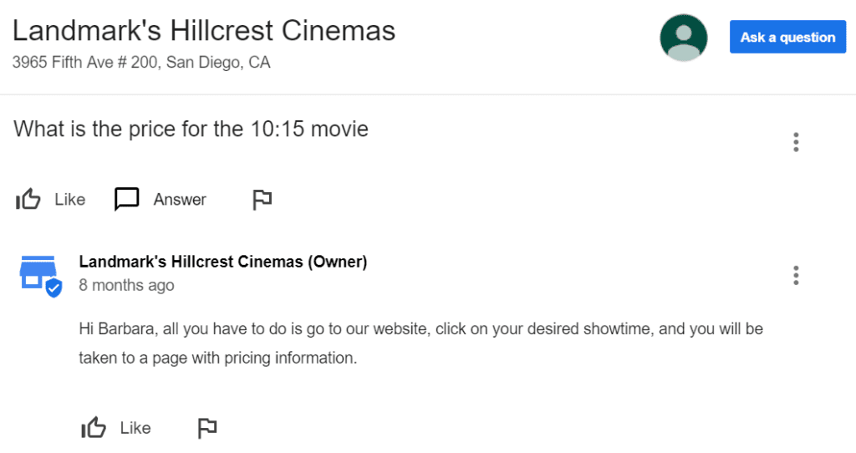Click the Like label under the owner's reply
The height and width of the screenshot is (453, 856).
[x=135, y=428]
